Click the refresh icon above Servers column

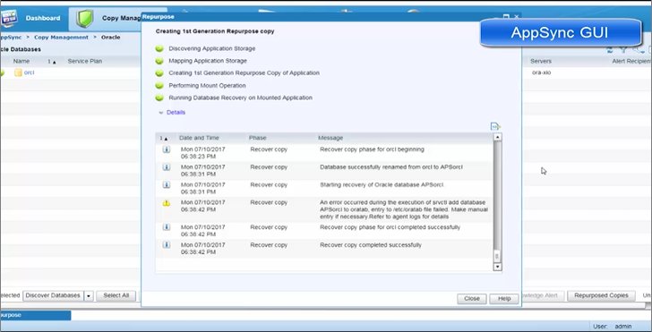tap(610, 50)
